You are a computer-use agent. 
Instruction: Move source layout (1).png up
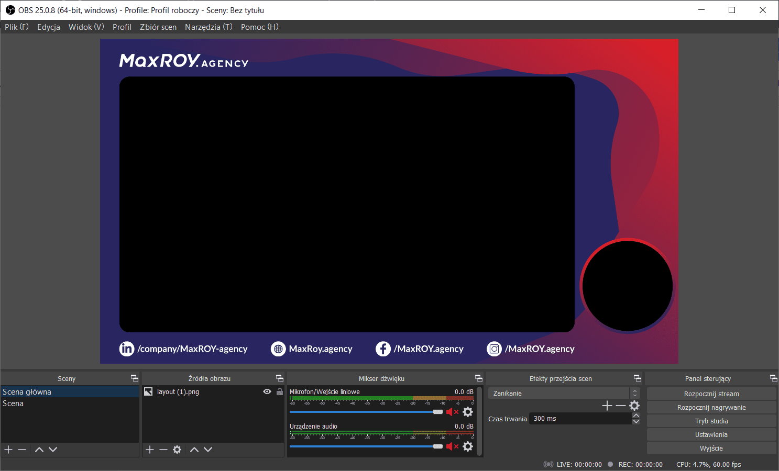pos(194,450)
